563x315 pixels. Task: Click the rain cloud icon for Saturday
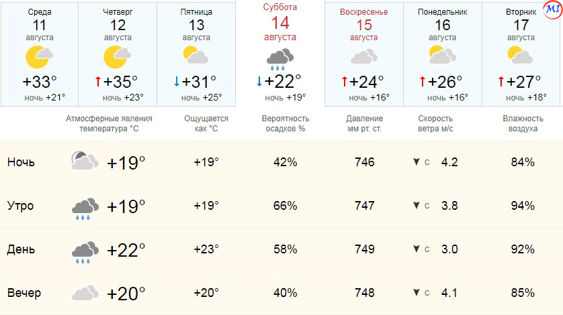point(279,60)
